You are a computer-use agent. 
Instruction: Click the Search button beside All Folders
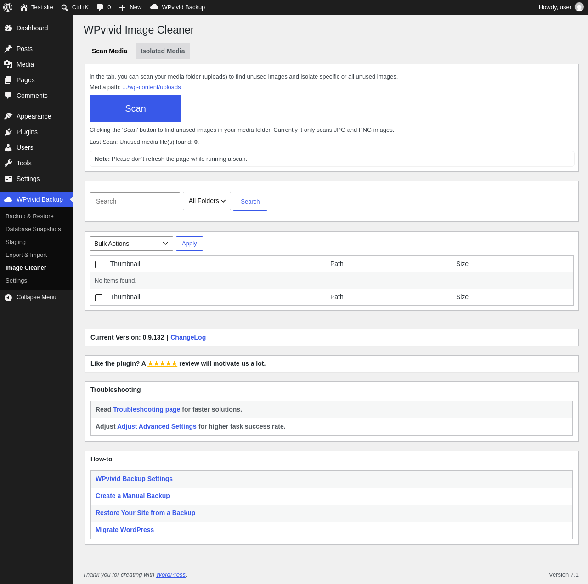250,202
